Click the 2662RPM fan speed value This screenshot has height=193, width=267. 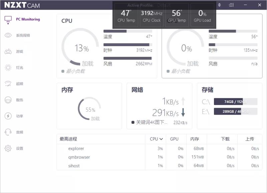tap(144, 64)
